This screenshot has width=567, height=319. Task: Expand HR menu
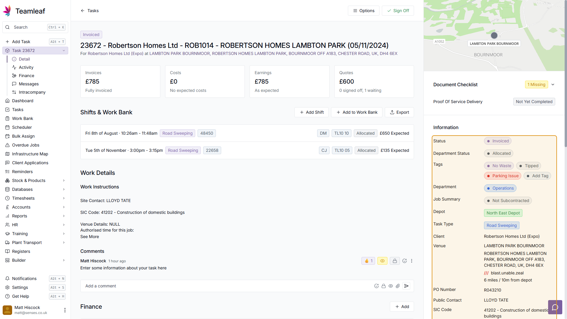(64, 225)
